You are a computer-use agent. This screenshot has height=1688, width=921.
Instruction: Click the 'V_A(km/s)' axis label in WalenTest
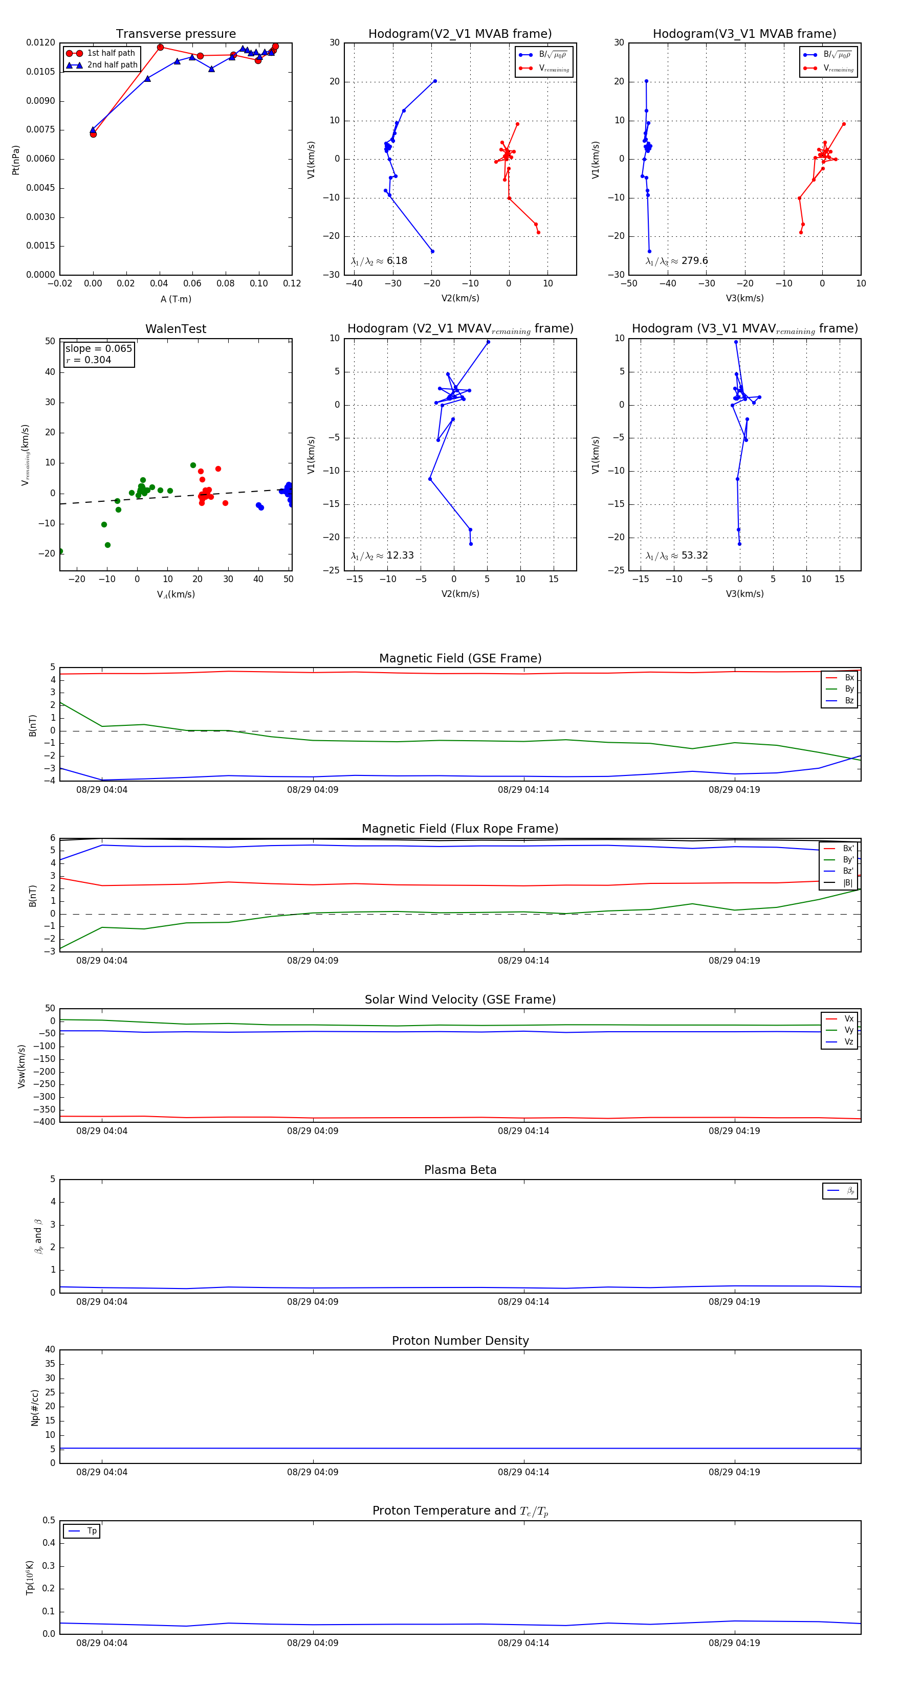[x=176, y=594]
